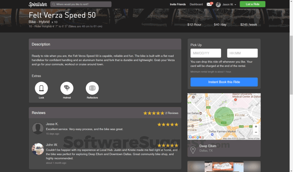The height and width of the screenshot is (172, 293).
Task: Click the 2 Reviews count
Action: point(172,113)
